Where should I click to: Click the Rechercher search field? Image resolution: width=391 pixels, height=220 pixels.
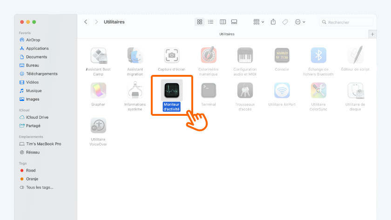pyautogui.click(x=346, y=22)
